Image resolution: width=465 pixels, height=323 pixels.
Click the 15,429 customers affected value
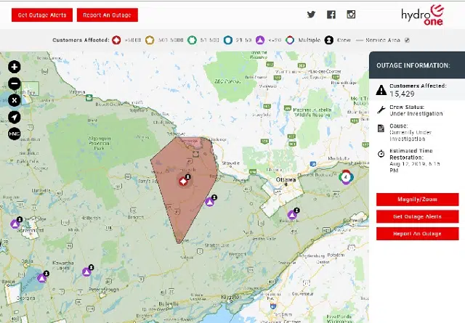click(x=402, y=94)
